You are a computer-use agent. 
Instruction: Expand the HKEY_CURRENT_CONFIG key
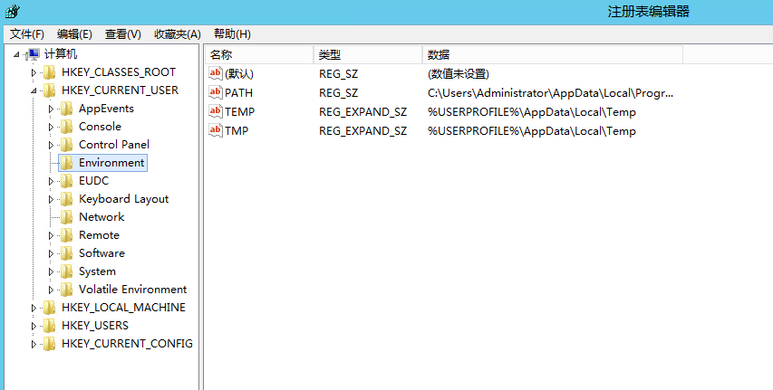pyautogui.click(x=34, y=344)
